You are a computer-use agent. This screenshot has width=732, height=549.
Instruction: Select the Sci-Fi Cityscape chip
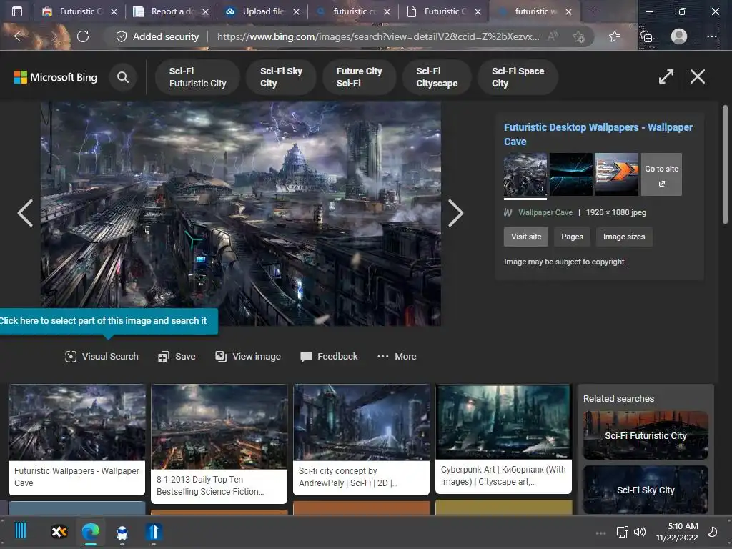pos(437,77)
